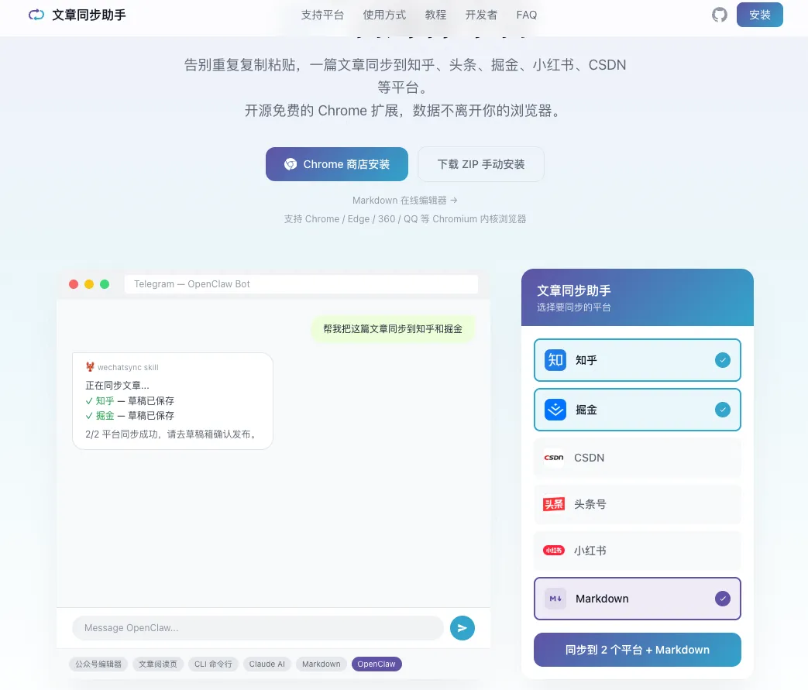Click the 安装 button in header

759,15
